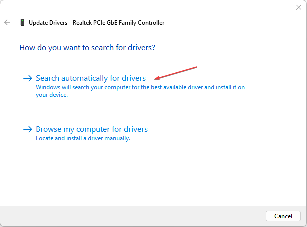Screen dimensions: 307x227
Task: Click 'Realtek PCIe GbE Family Controller' in title
Action: click(x=118, y=23)
